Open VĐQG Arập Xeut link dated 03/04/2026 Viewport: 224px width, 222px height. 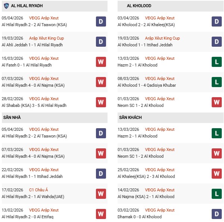pos(160,18)
